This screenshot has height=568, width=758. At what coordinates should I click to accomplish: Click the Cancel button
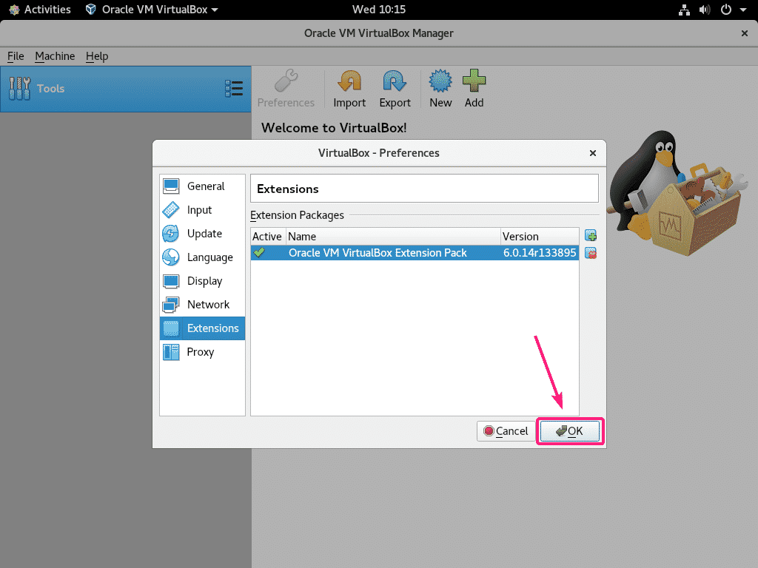point(506,430)
